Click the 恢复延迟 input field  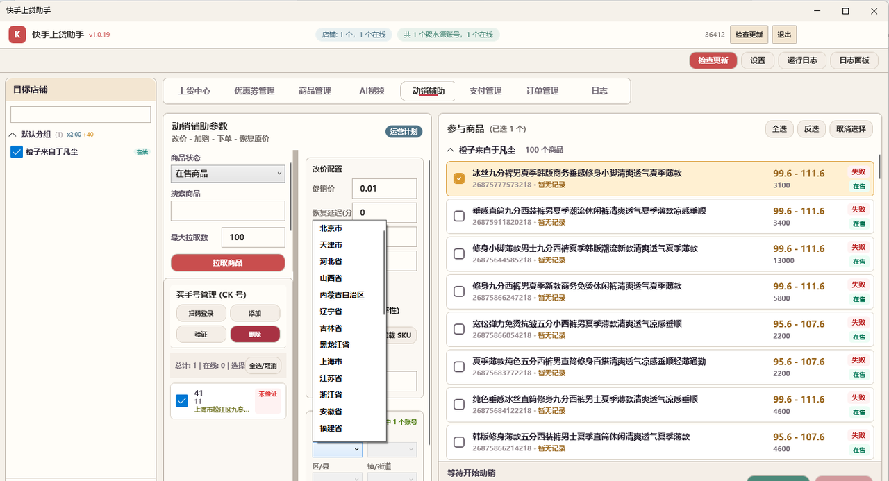384,213
